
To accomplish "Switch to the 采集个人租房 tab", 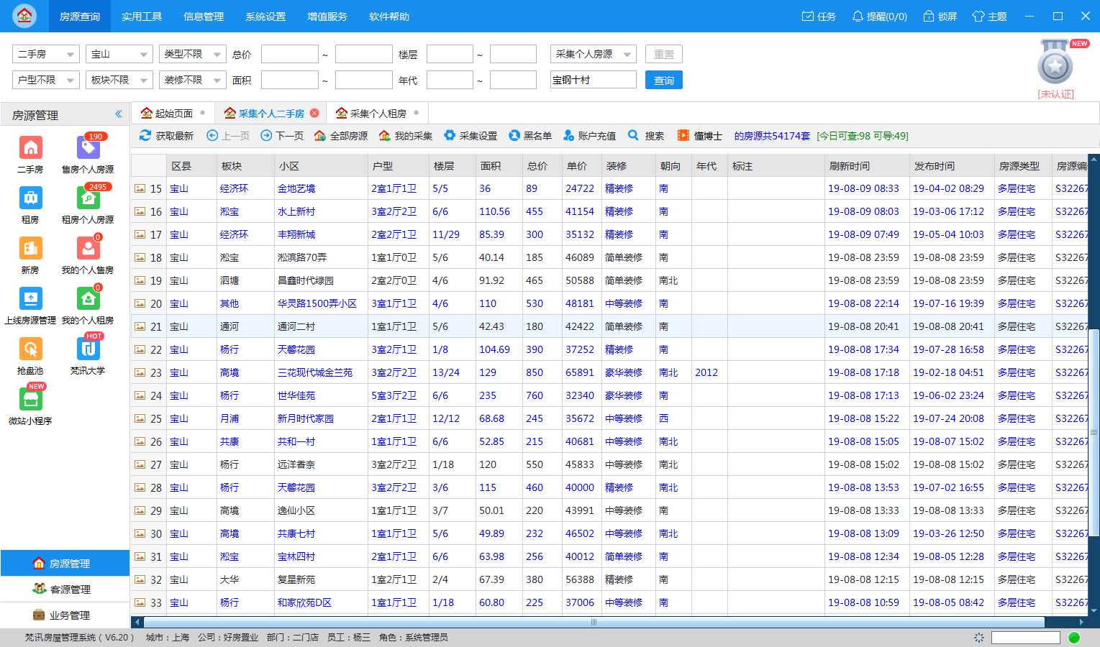I will [378, 114].
